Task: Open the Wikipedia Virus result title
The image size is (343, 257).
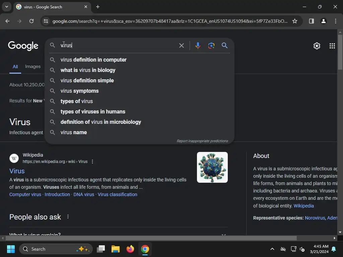Action: point(17,171)
